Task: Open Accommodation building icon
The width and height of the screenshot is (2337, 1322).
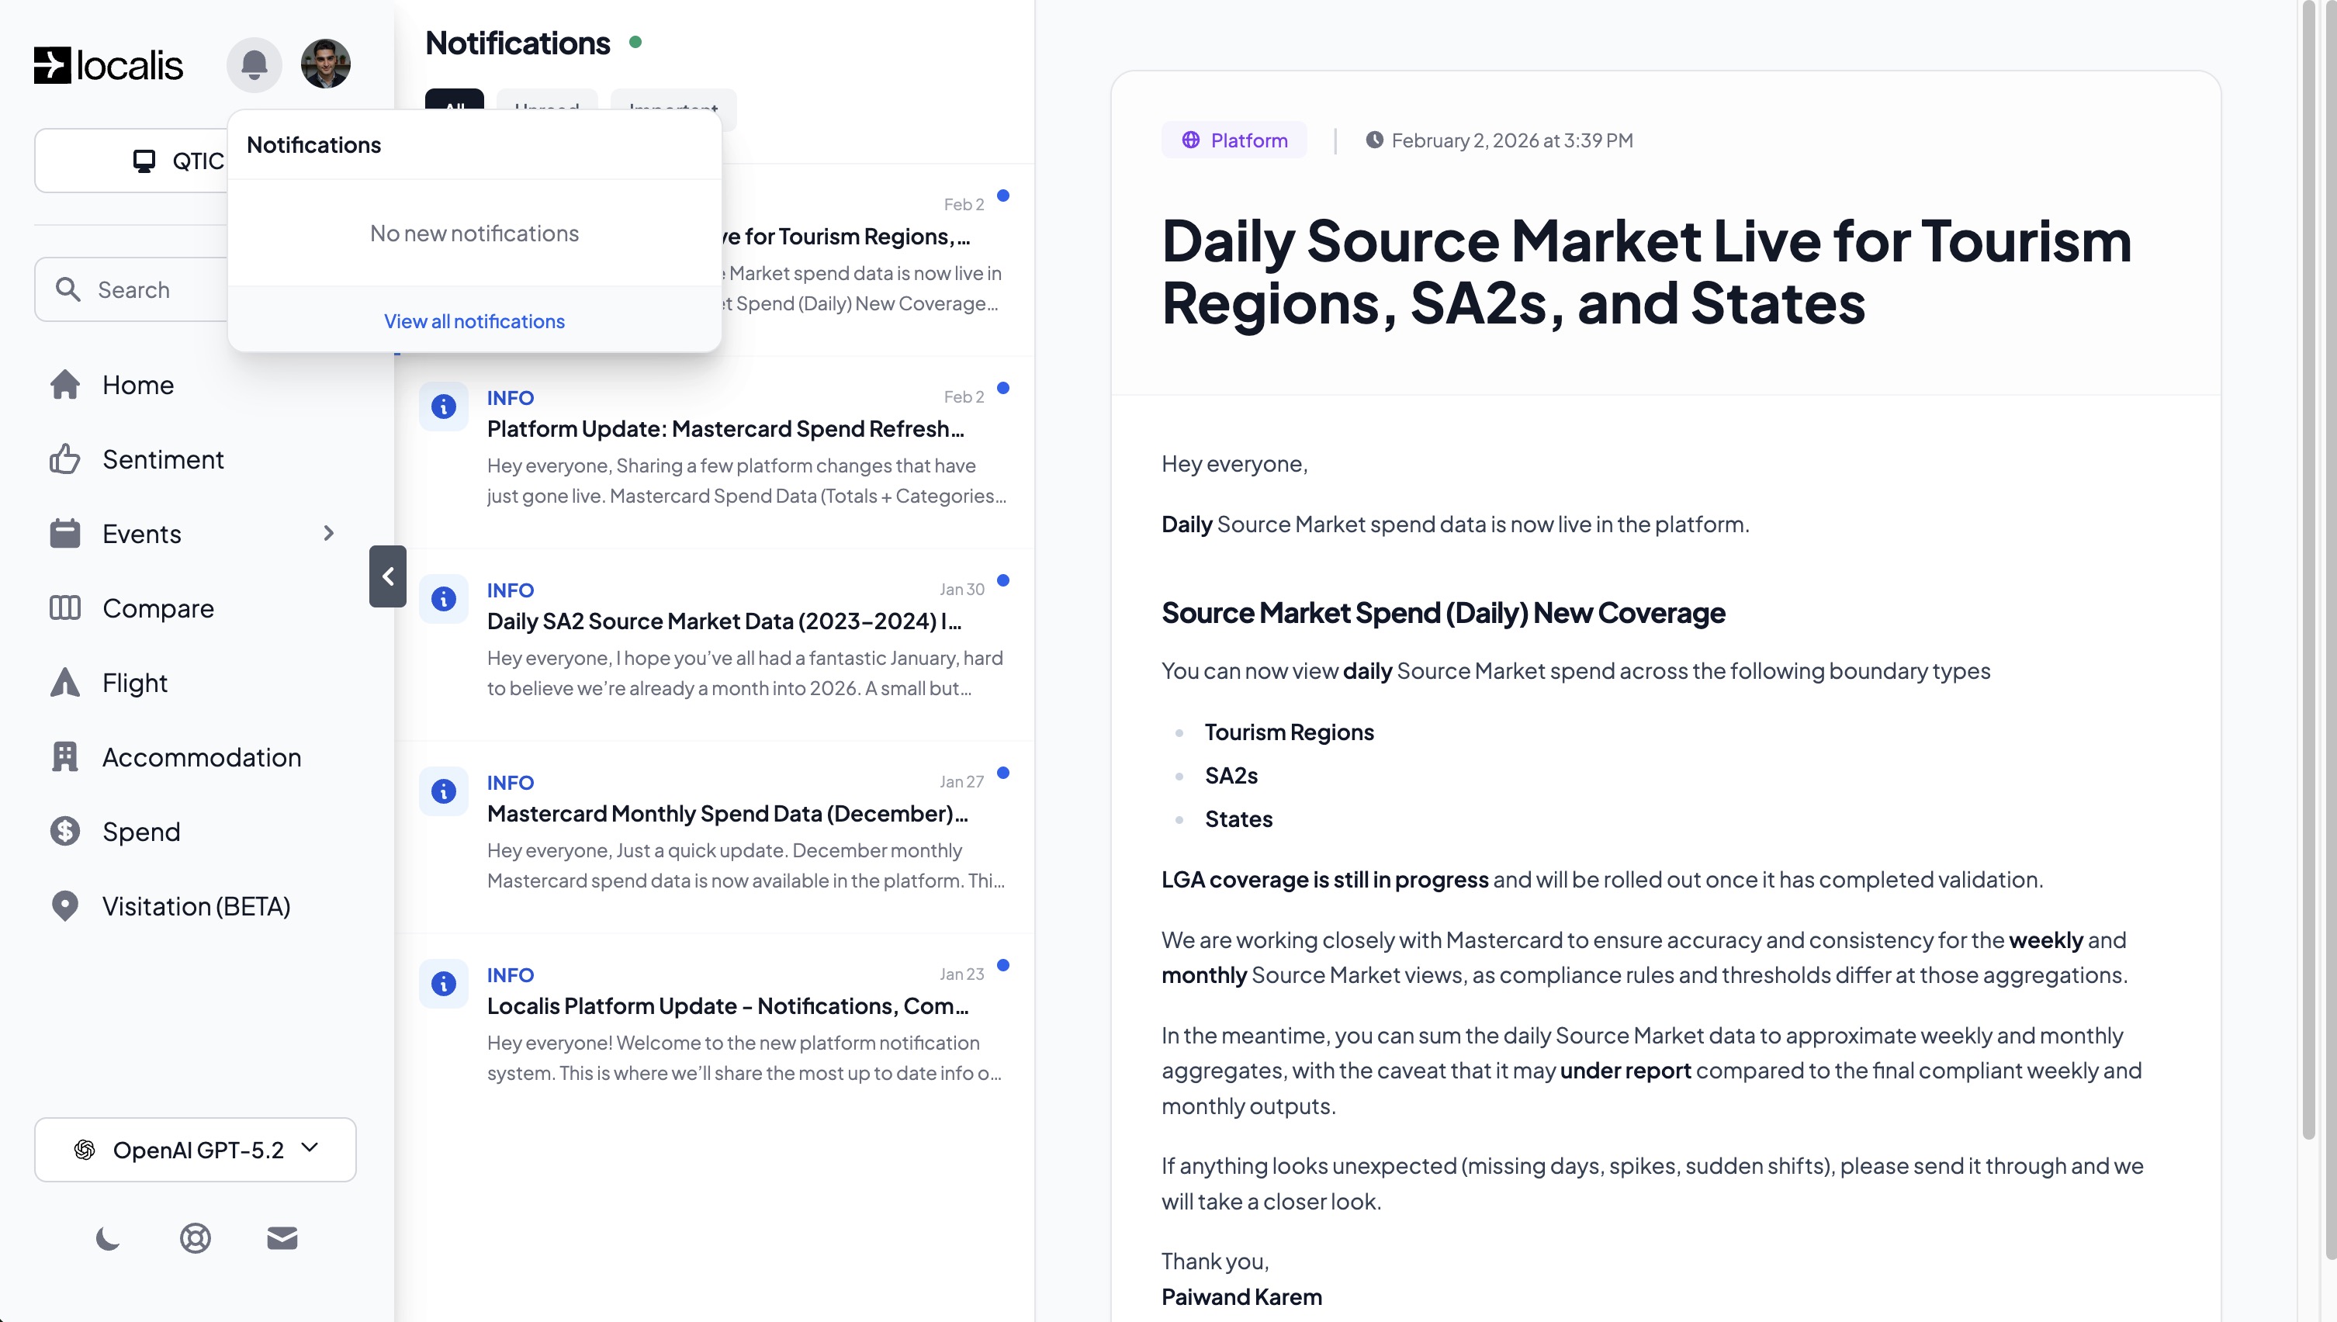Action: pyautogui.click(x=64, y=757)
